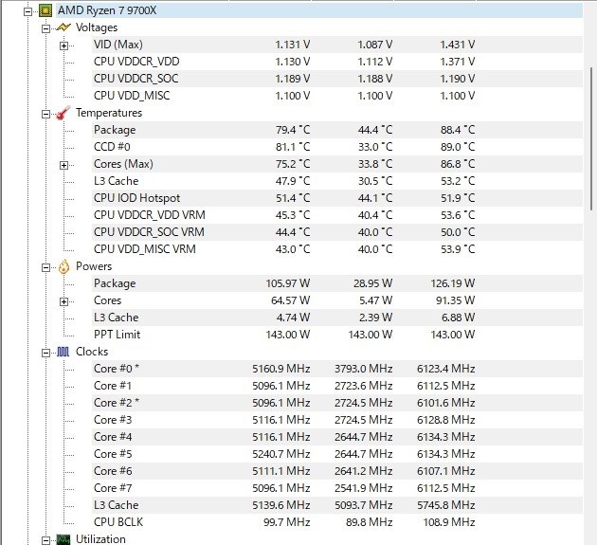
Task: Select the CPU VDD_MISC voltage row
Action: [337, 96]
